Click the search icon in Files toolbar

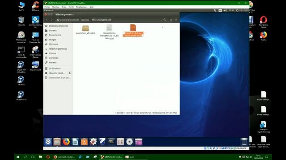point(164,20)
